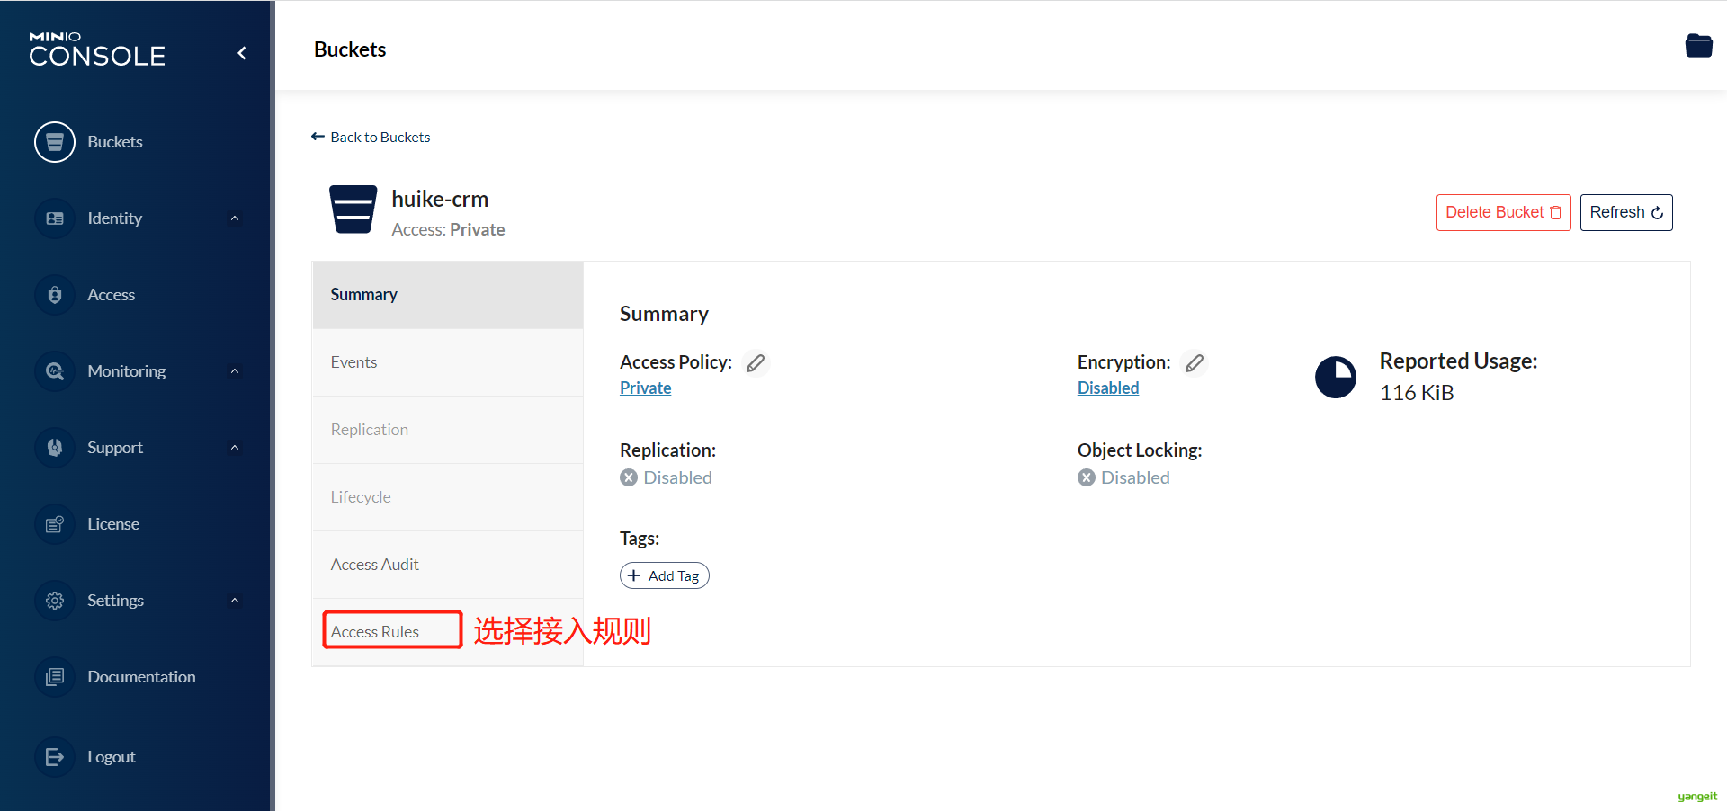
Task: Open the Access Audit tab
Action: (x=448, y=565)
